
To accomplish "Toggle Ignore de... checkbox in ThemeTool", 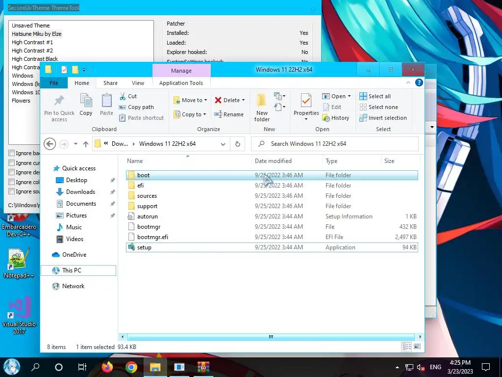I will [12, 172].
